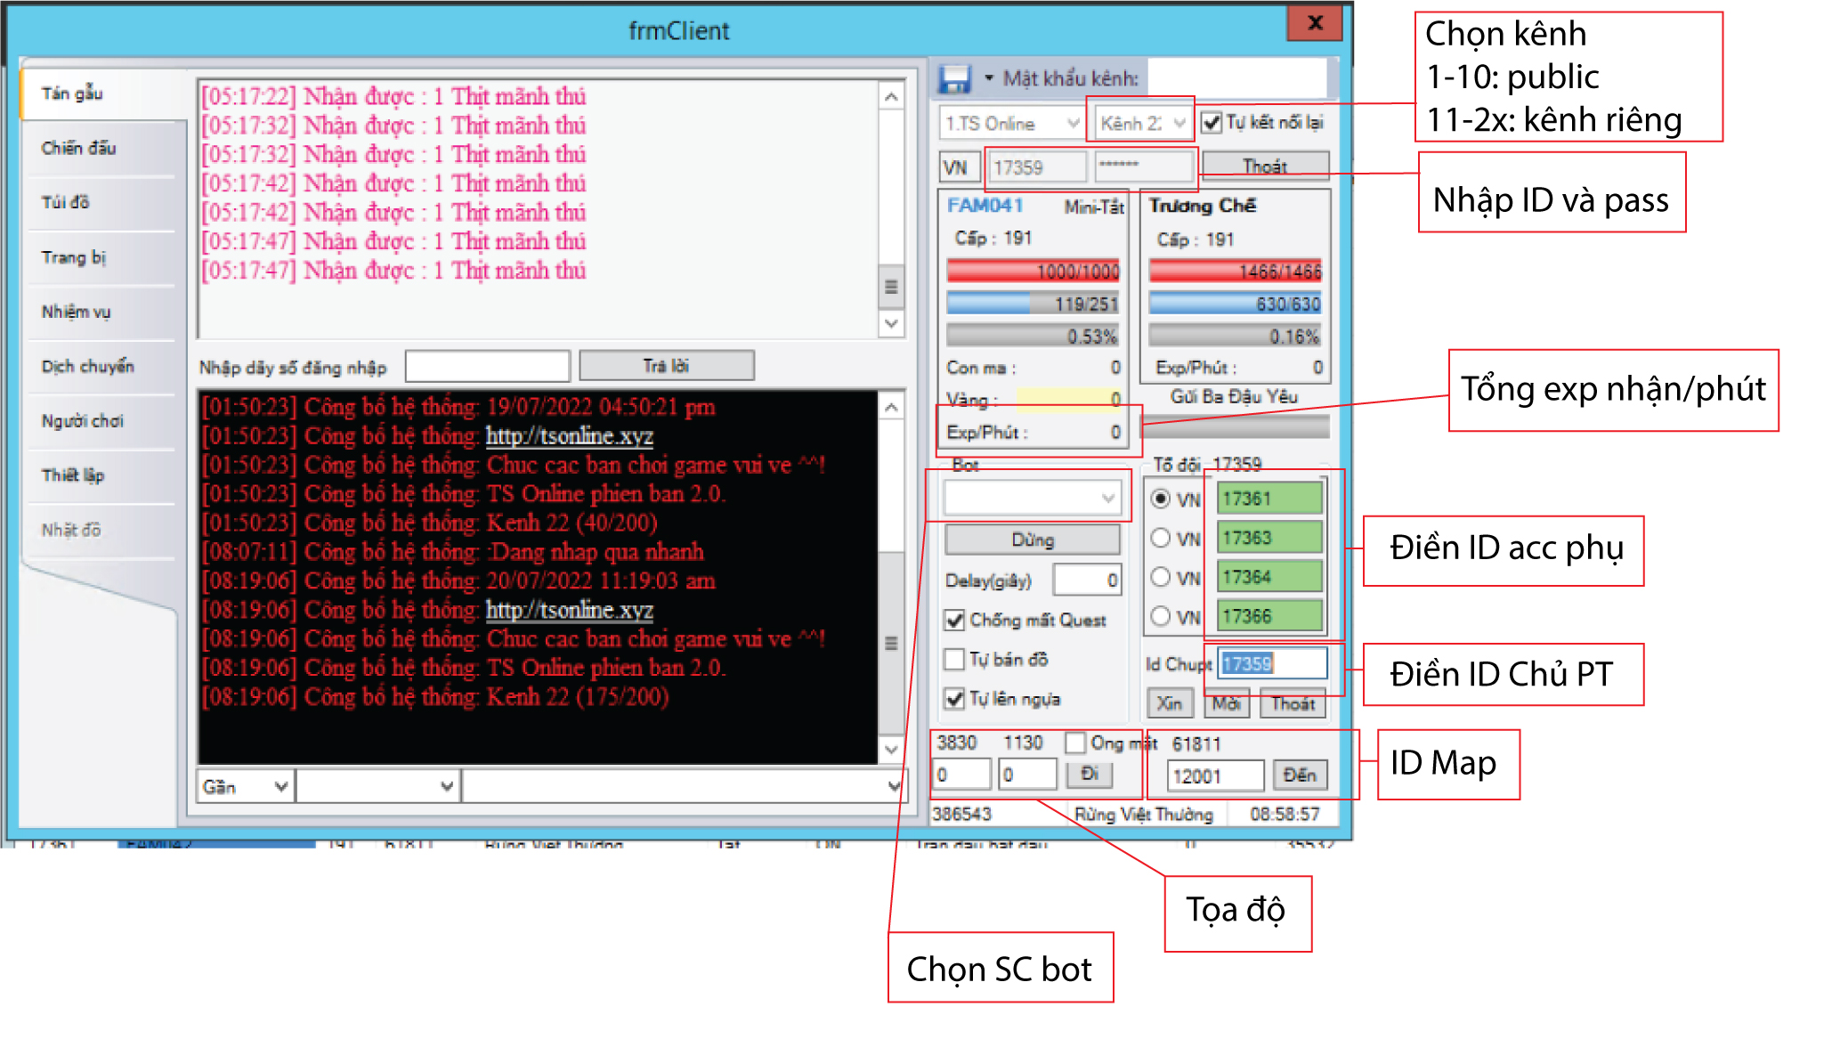This screenshot has height=1039, width=1840.
Task: Click the Đến button
Action: pyautogui.click(x=1300, y=775)
